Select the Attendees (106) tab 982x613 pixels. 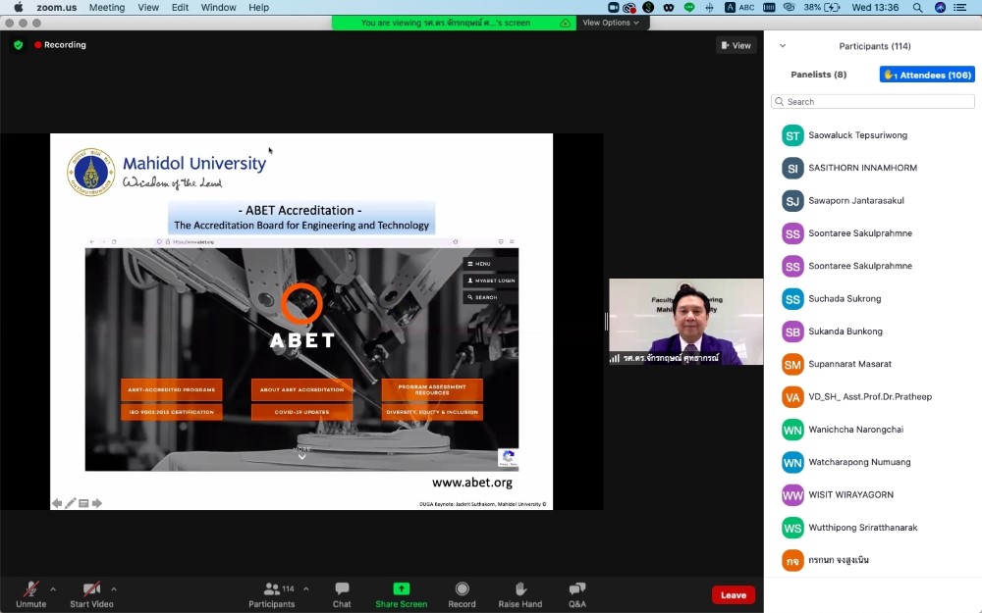pos(927,75)
